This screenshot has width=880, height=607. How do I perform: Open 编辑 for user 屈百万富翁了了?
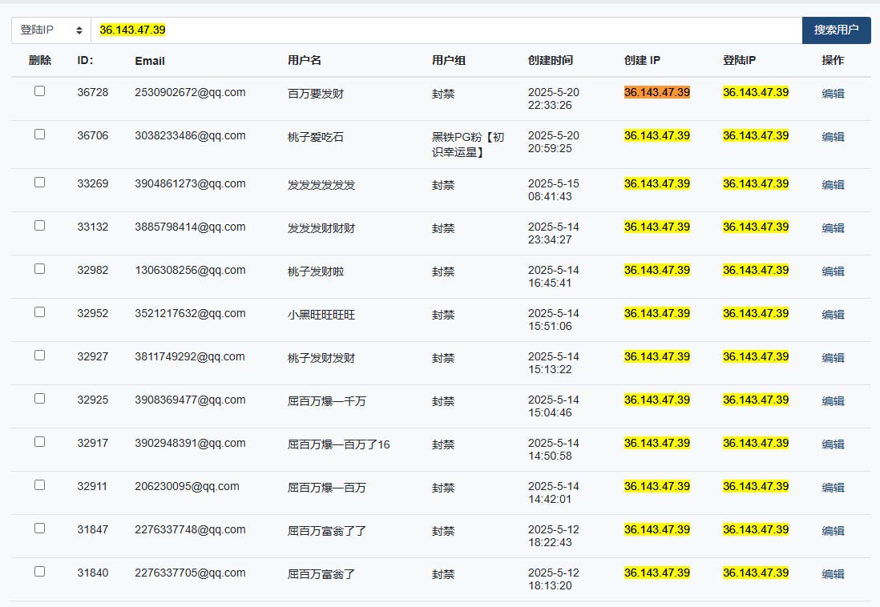(x=833, y=531)
